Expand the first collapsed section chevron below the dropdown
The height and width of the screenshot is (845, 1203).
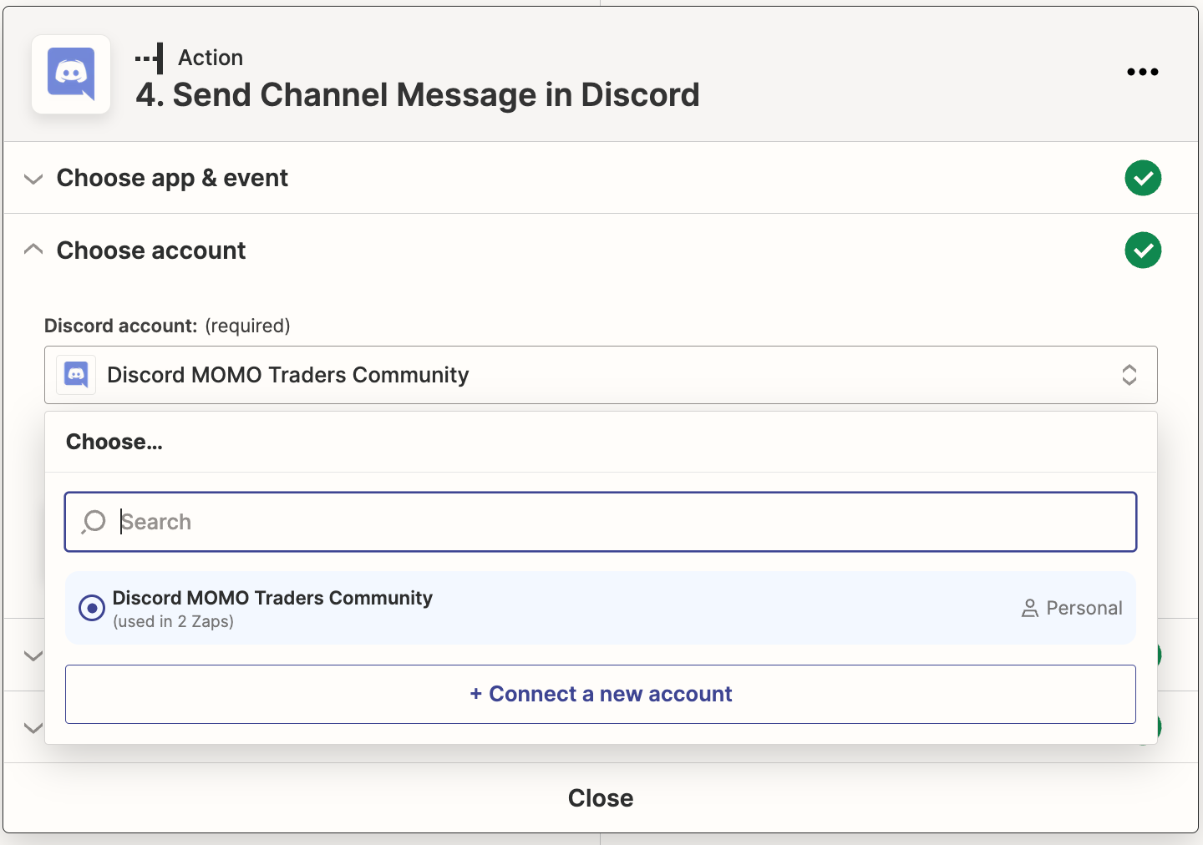(33, 655)
